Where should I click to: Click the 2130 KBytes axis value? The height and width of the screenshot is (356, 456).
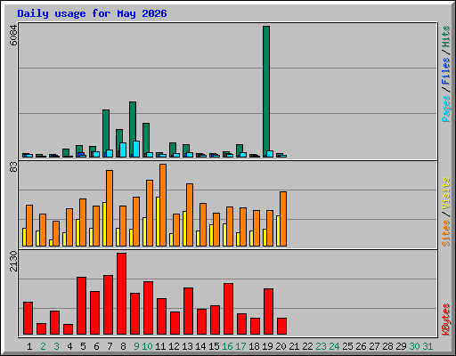coord(13,261)
